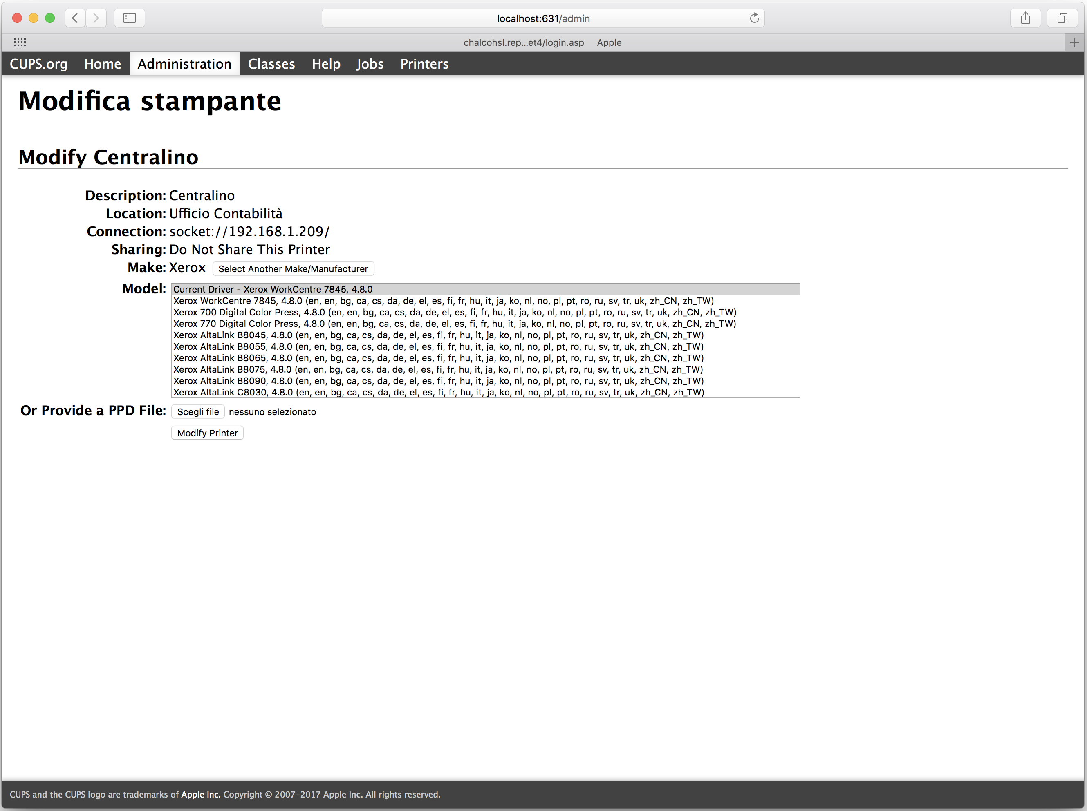The width and height of the screenshot is (1087, 811).
Task: Add a new tab with plus icon
Action: [1074, 43]
